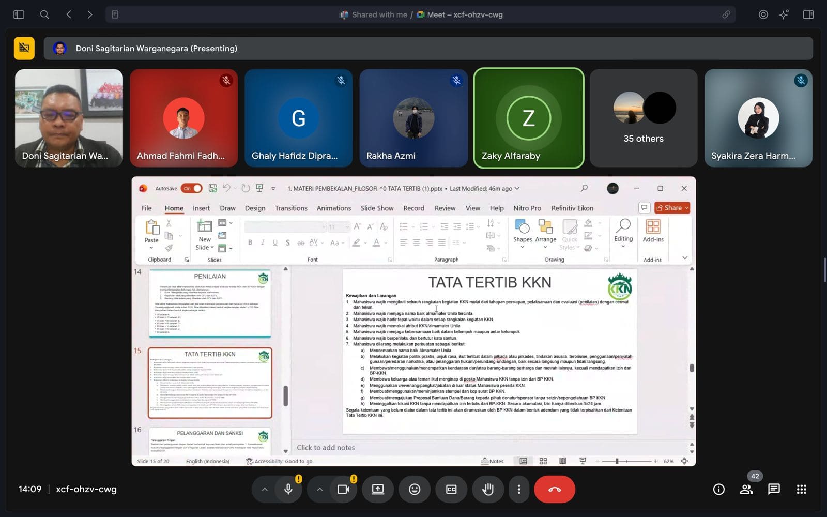Open the chat panel icon
827x517 pixels.
pos(774,489)
